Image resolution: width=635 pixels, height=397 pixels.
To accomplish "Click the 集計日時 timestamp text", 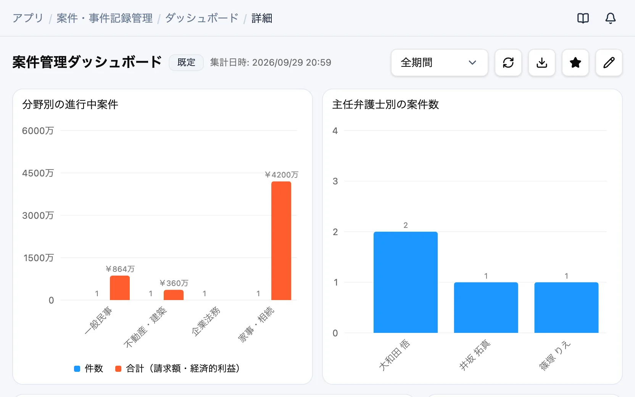I will (271, 63).
